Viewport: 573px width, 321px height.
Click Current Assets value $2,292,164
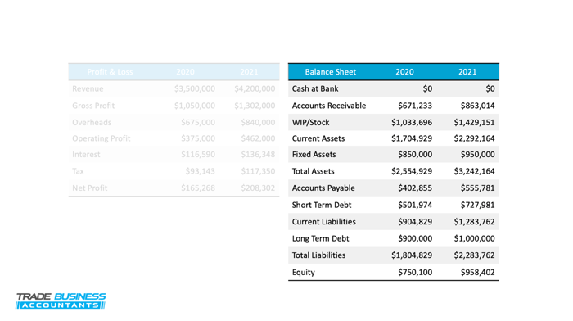pyautogui.click(x=474, y=138)
